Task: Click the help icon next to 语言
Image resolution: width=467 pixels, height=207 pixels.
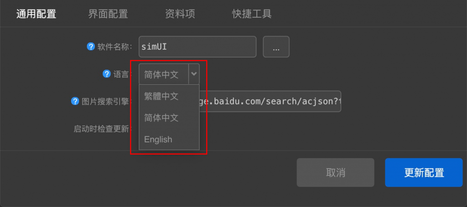Action: pos(107,74)
